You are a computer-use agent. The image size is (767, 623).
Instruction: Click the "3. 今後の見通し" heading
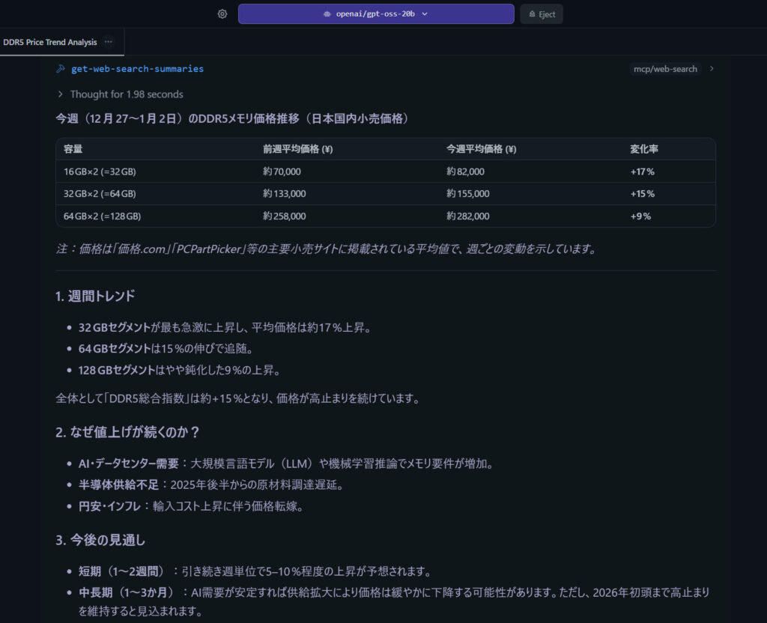tap(100, 539)
